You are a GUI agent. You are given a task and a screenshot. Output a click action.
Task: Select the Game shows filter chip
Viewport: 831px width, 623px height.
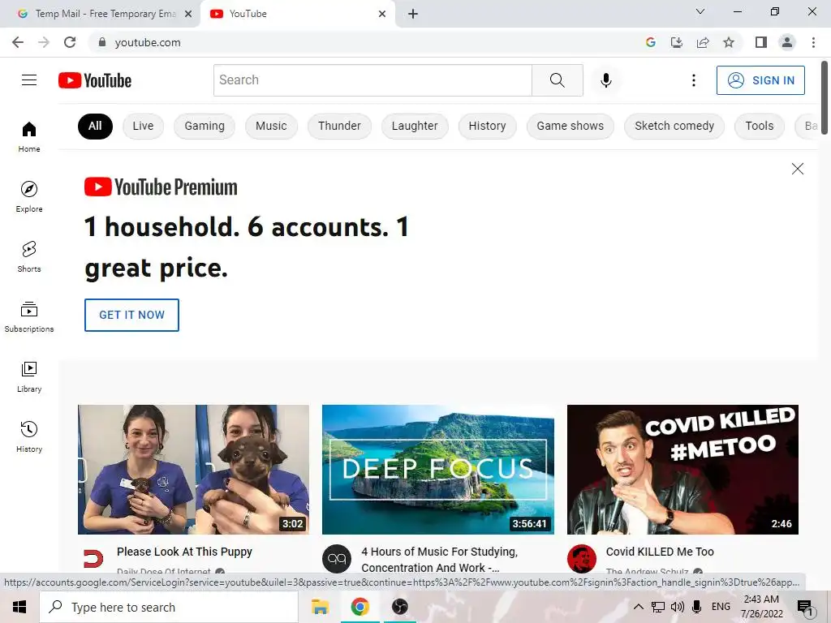coord(571,126)
